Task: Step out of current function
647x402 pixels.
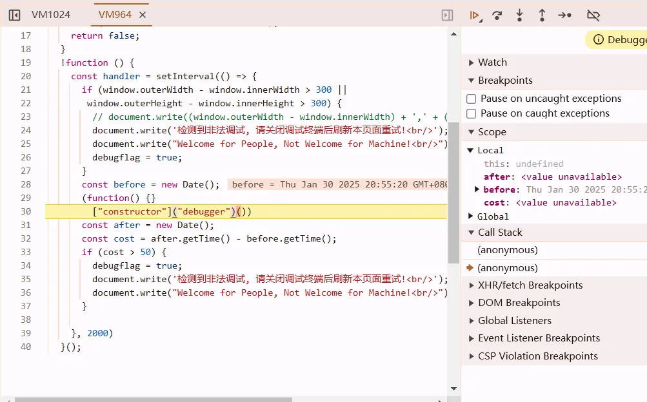Action: tap(542, 15)
